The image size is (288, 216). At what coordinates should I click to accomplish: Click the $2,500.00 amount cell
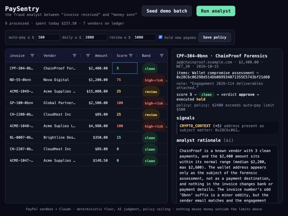point(97,103)
